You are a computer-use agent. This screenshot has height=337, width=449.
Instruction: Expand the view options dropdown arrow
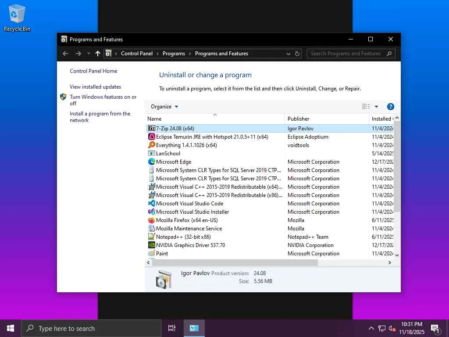click(x=376, y=107)
